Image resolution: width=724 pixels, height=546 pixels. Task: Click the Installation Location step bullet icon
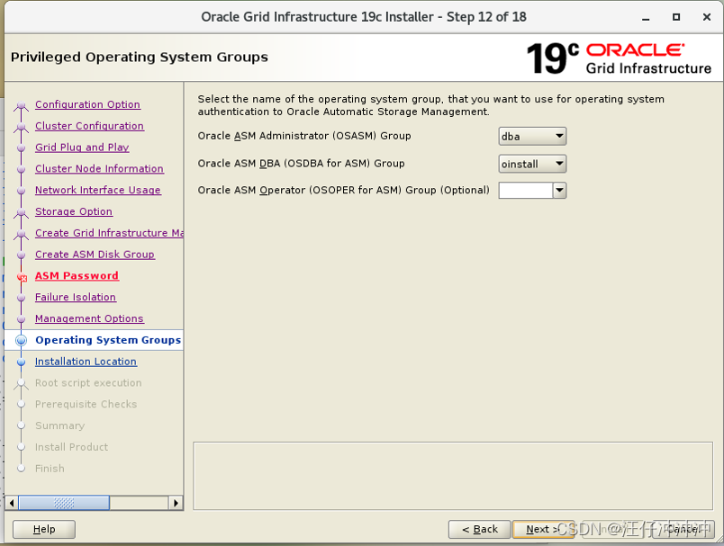tap(22, 362)
